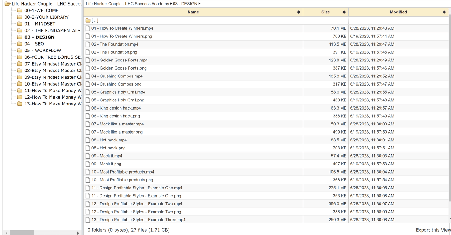Select 10 - Most Profitable products.png file name

(122, 180)
